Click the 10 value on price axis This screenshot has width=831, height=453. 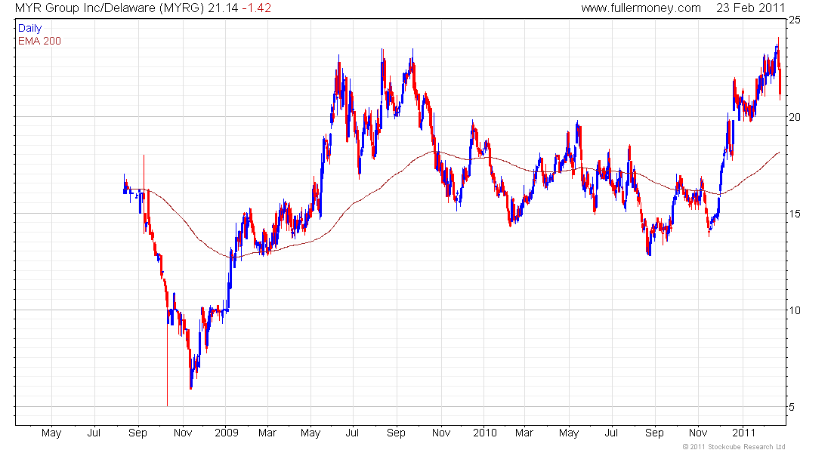(795, 310)
